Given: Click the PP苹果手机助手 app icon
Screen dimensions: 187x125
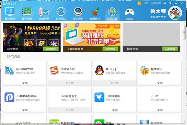Looking at the screenshot, I should click(9, 97).
